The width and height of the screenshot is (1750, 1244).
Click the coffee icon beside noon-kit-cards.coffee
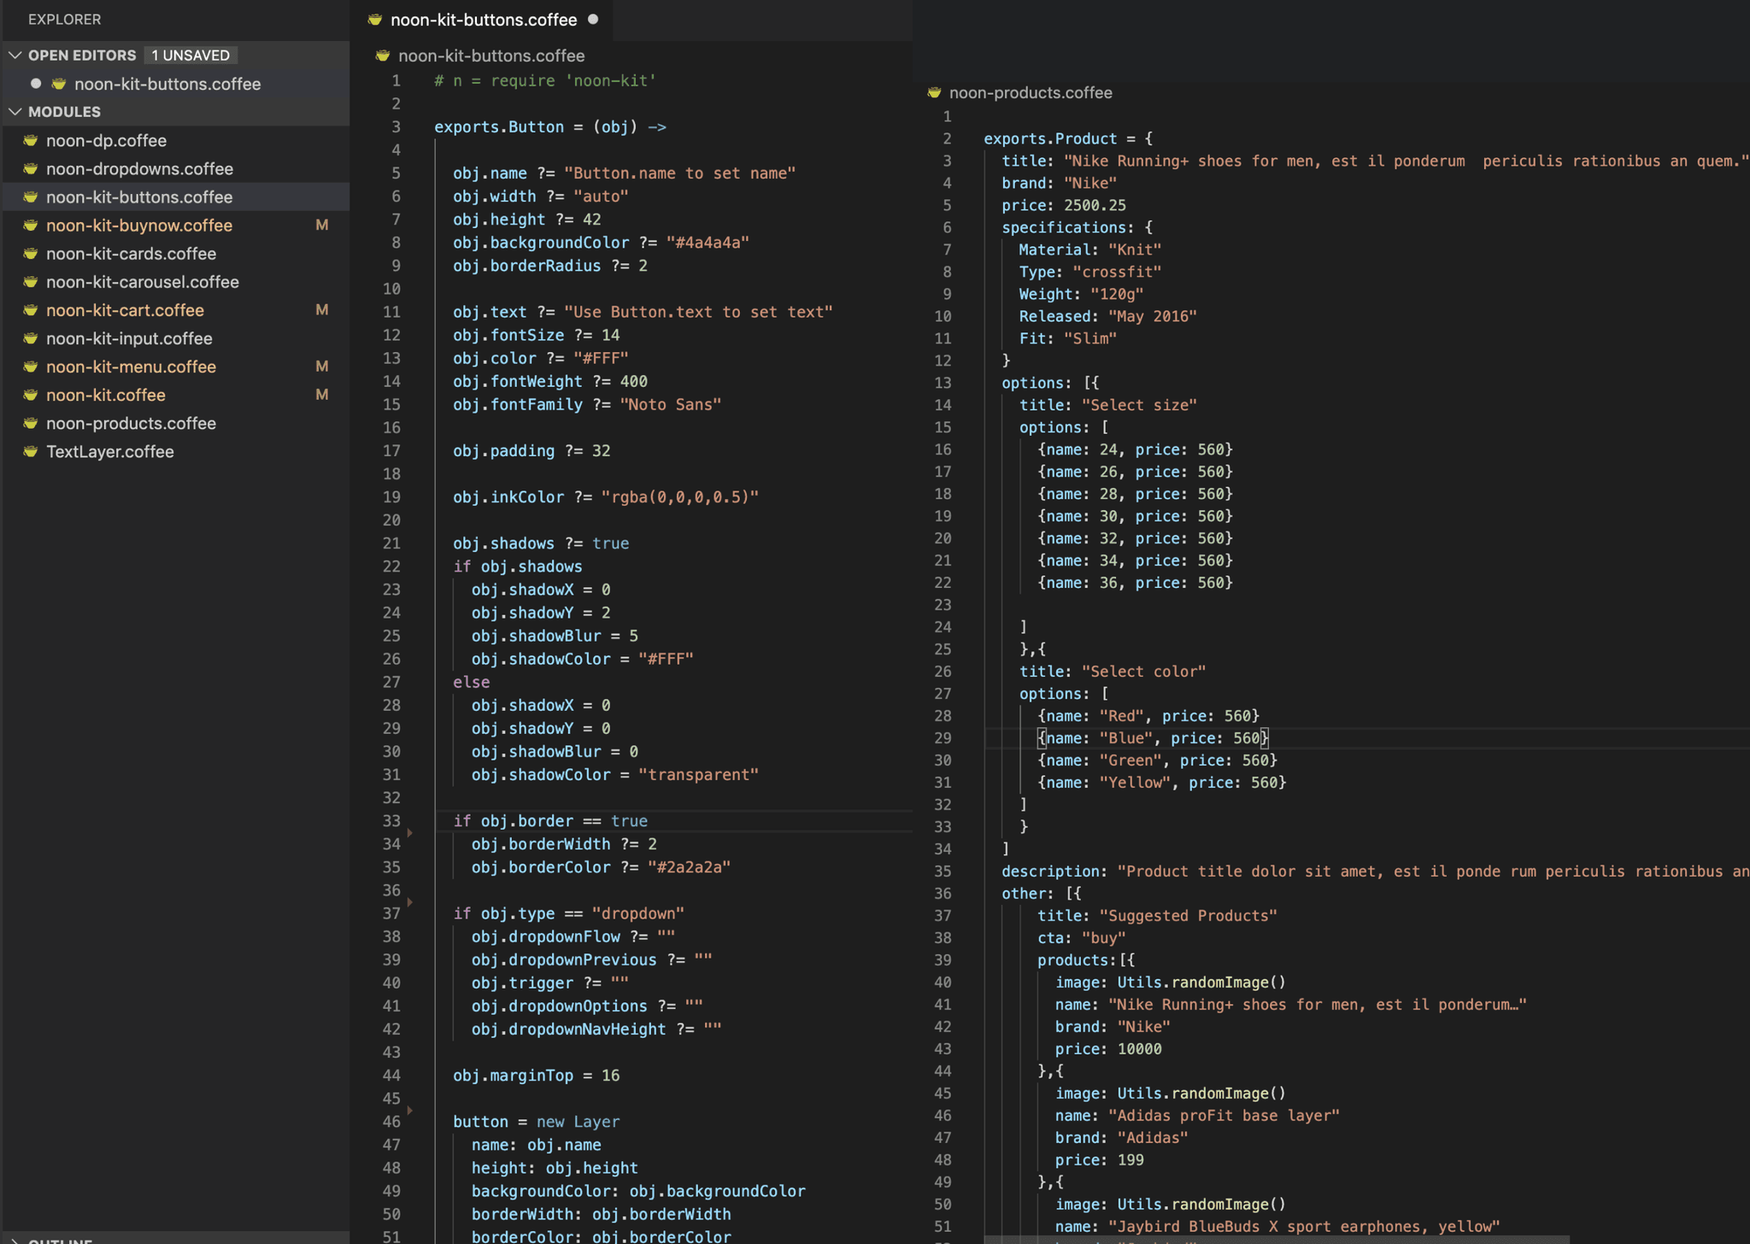[31, 254]
